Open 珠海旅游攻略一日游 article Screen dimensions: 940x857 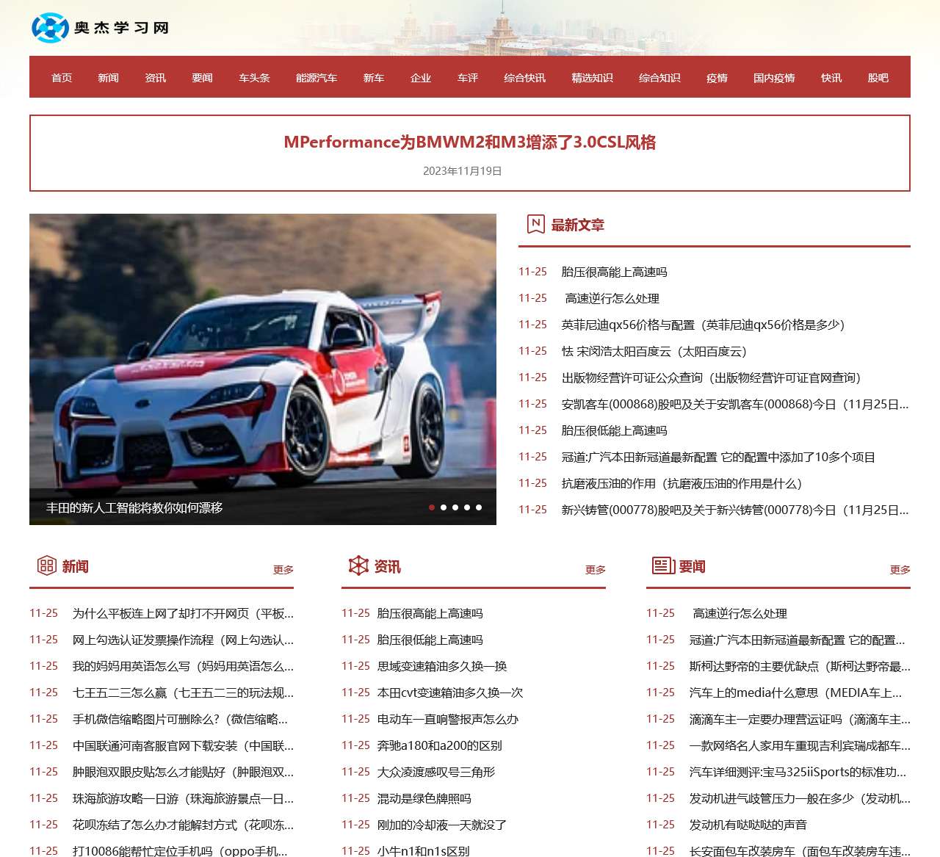(x=183, y=798)
